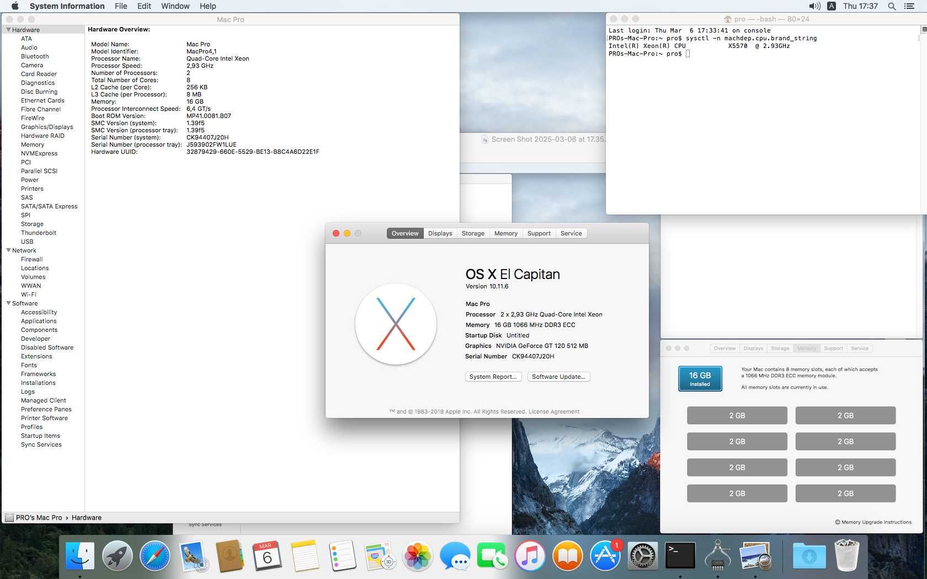Viewport: 927px width, 579px height.
Task: Open Reminders list icon in dock
Action: coord(343,555)
